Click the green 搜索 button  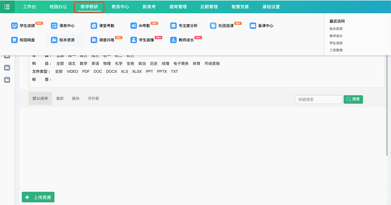click(353, 99)
